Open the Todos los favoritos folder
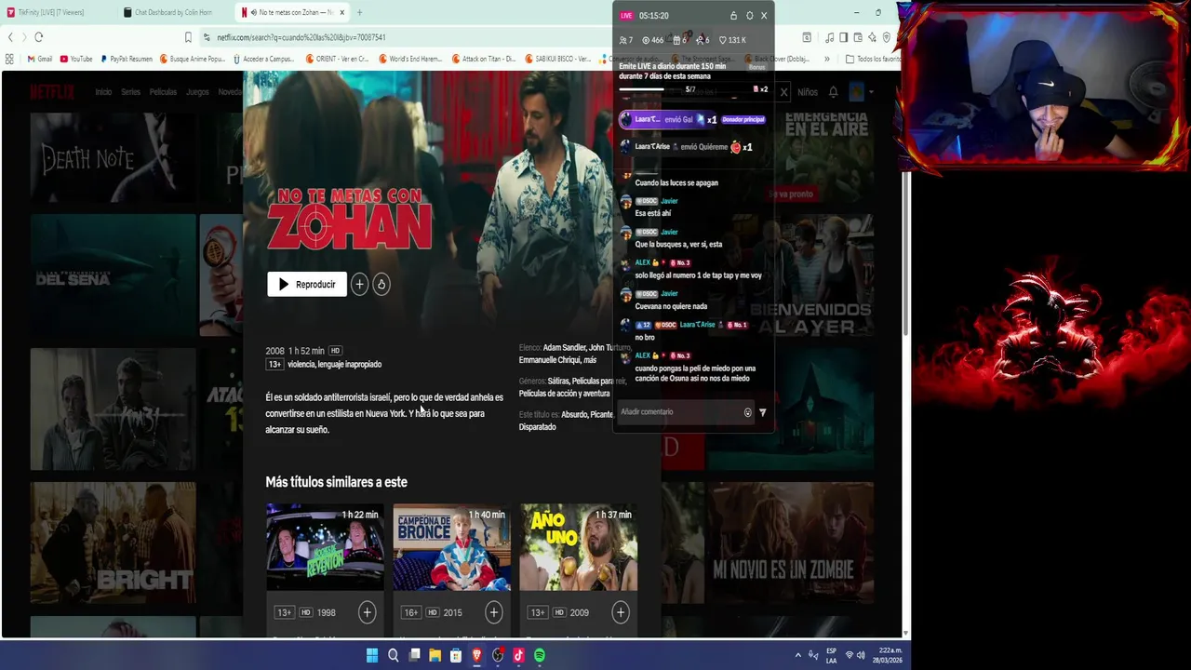Viewport: 1191px width, 670px height. pos(873,59)
